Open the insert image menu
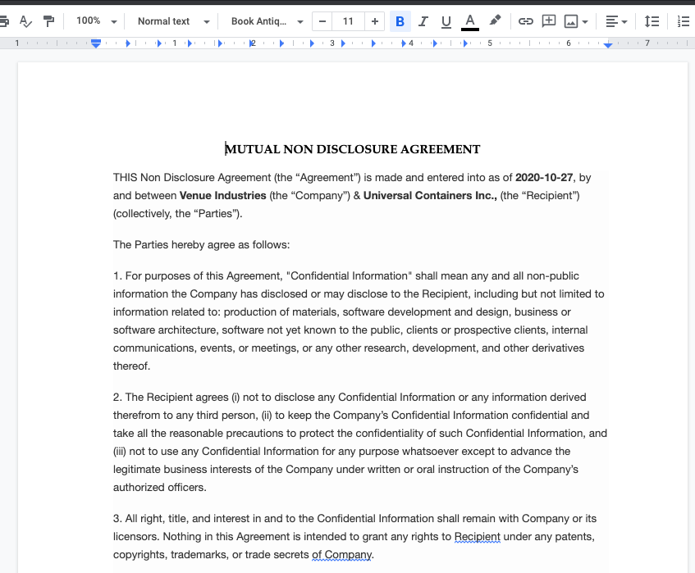Image resolution: width=695 pixels, height=573 pixels. point(576,21)
